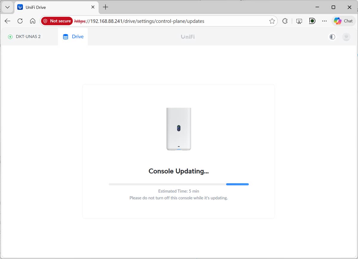The width and height of the screenshot is (358, 259).
Task: Refresh the page
Action: (20, 21)
